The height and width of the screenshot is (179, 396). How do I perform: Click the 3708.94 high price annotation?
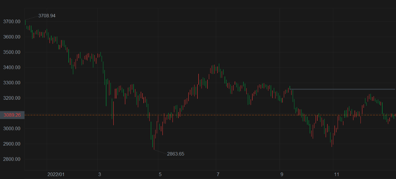tap(47, 16)
